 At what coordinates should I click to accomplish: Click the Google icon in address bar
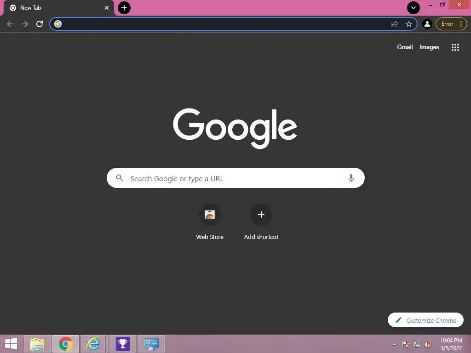58,24
